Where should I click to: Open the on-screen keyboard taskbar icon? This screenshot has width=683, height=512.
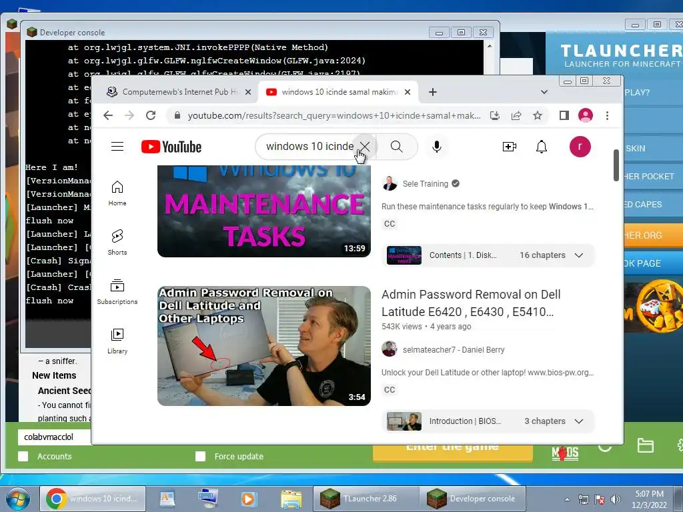pyautogui.click(x=208, y=499)
